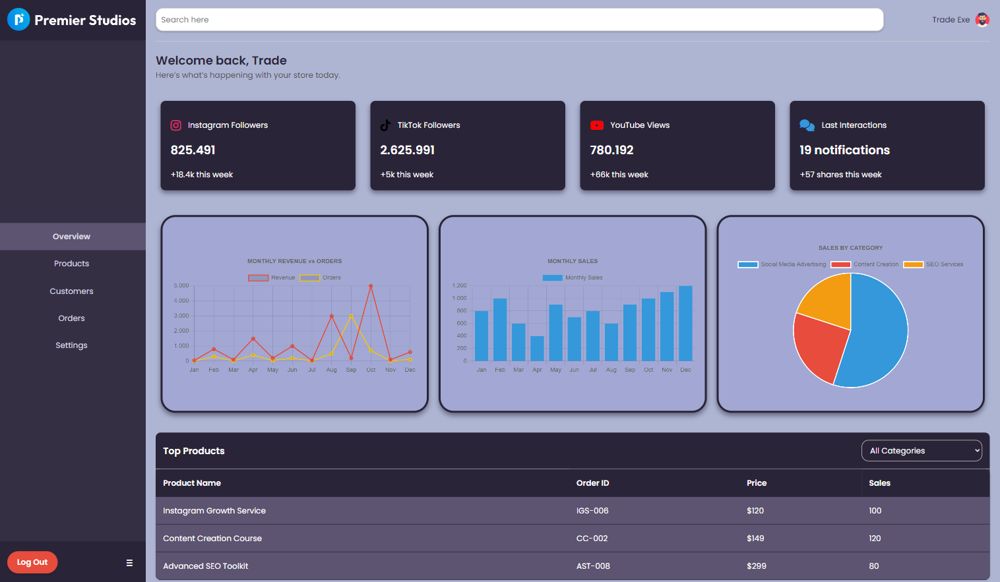
Task: Click the Instagram icon on the followers card
Action: click(x=175, y=125)
